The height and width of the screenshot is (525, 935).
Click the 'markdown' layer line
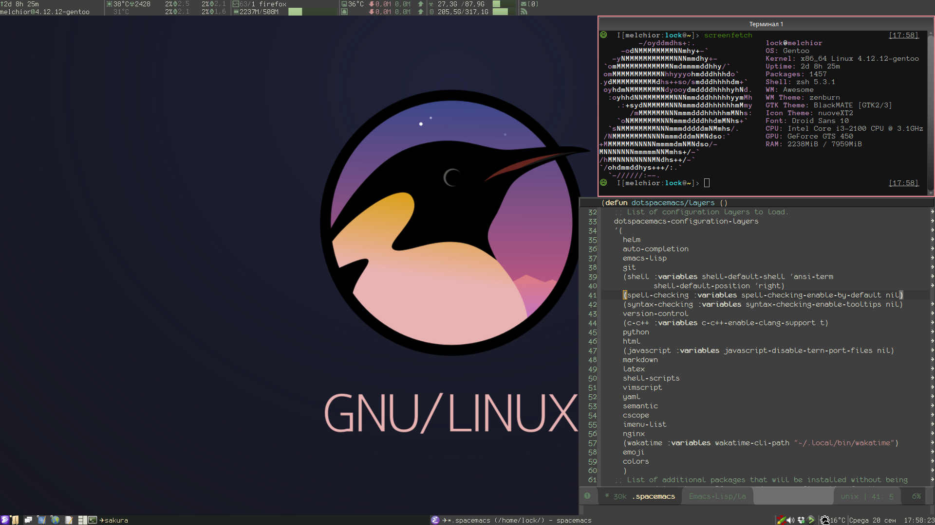coord(640,360)
